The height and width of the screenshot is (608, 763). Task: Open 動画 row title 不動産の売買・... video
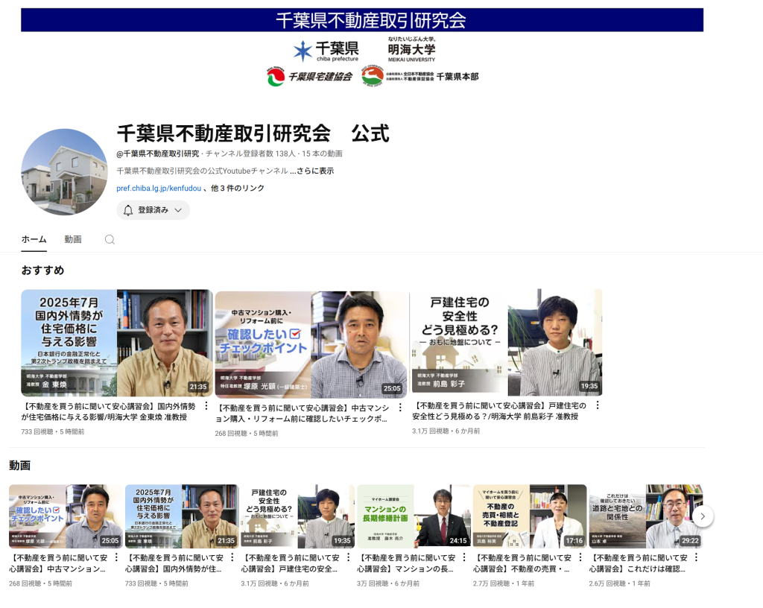click(x=522, y=563)
